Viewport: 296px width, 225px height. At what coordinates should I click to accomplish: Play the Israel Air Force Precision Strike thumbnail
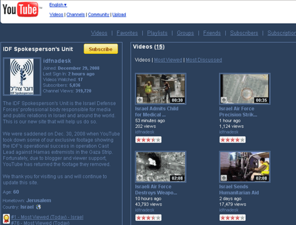click(245, 89)
